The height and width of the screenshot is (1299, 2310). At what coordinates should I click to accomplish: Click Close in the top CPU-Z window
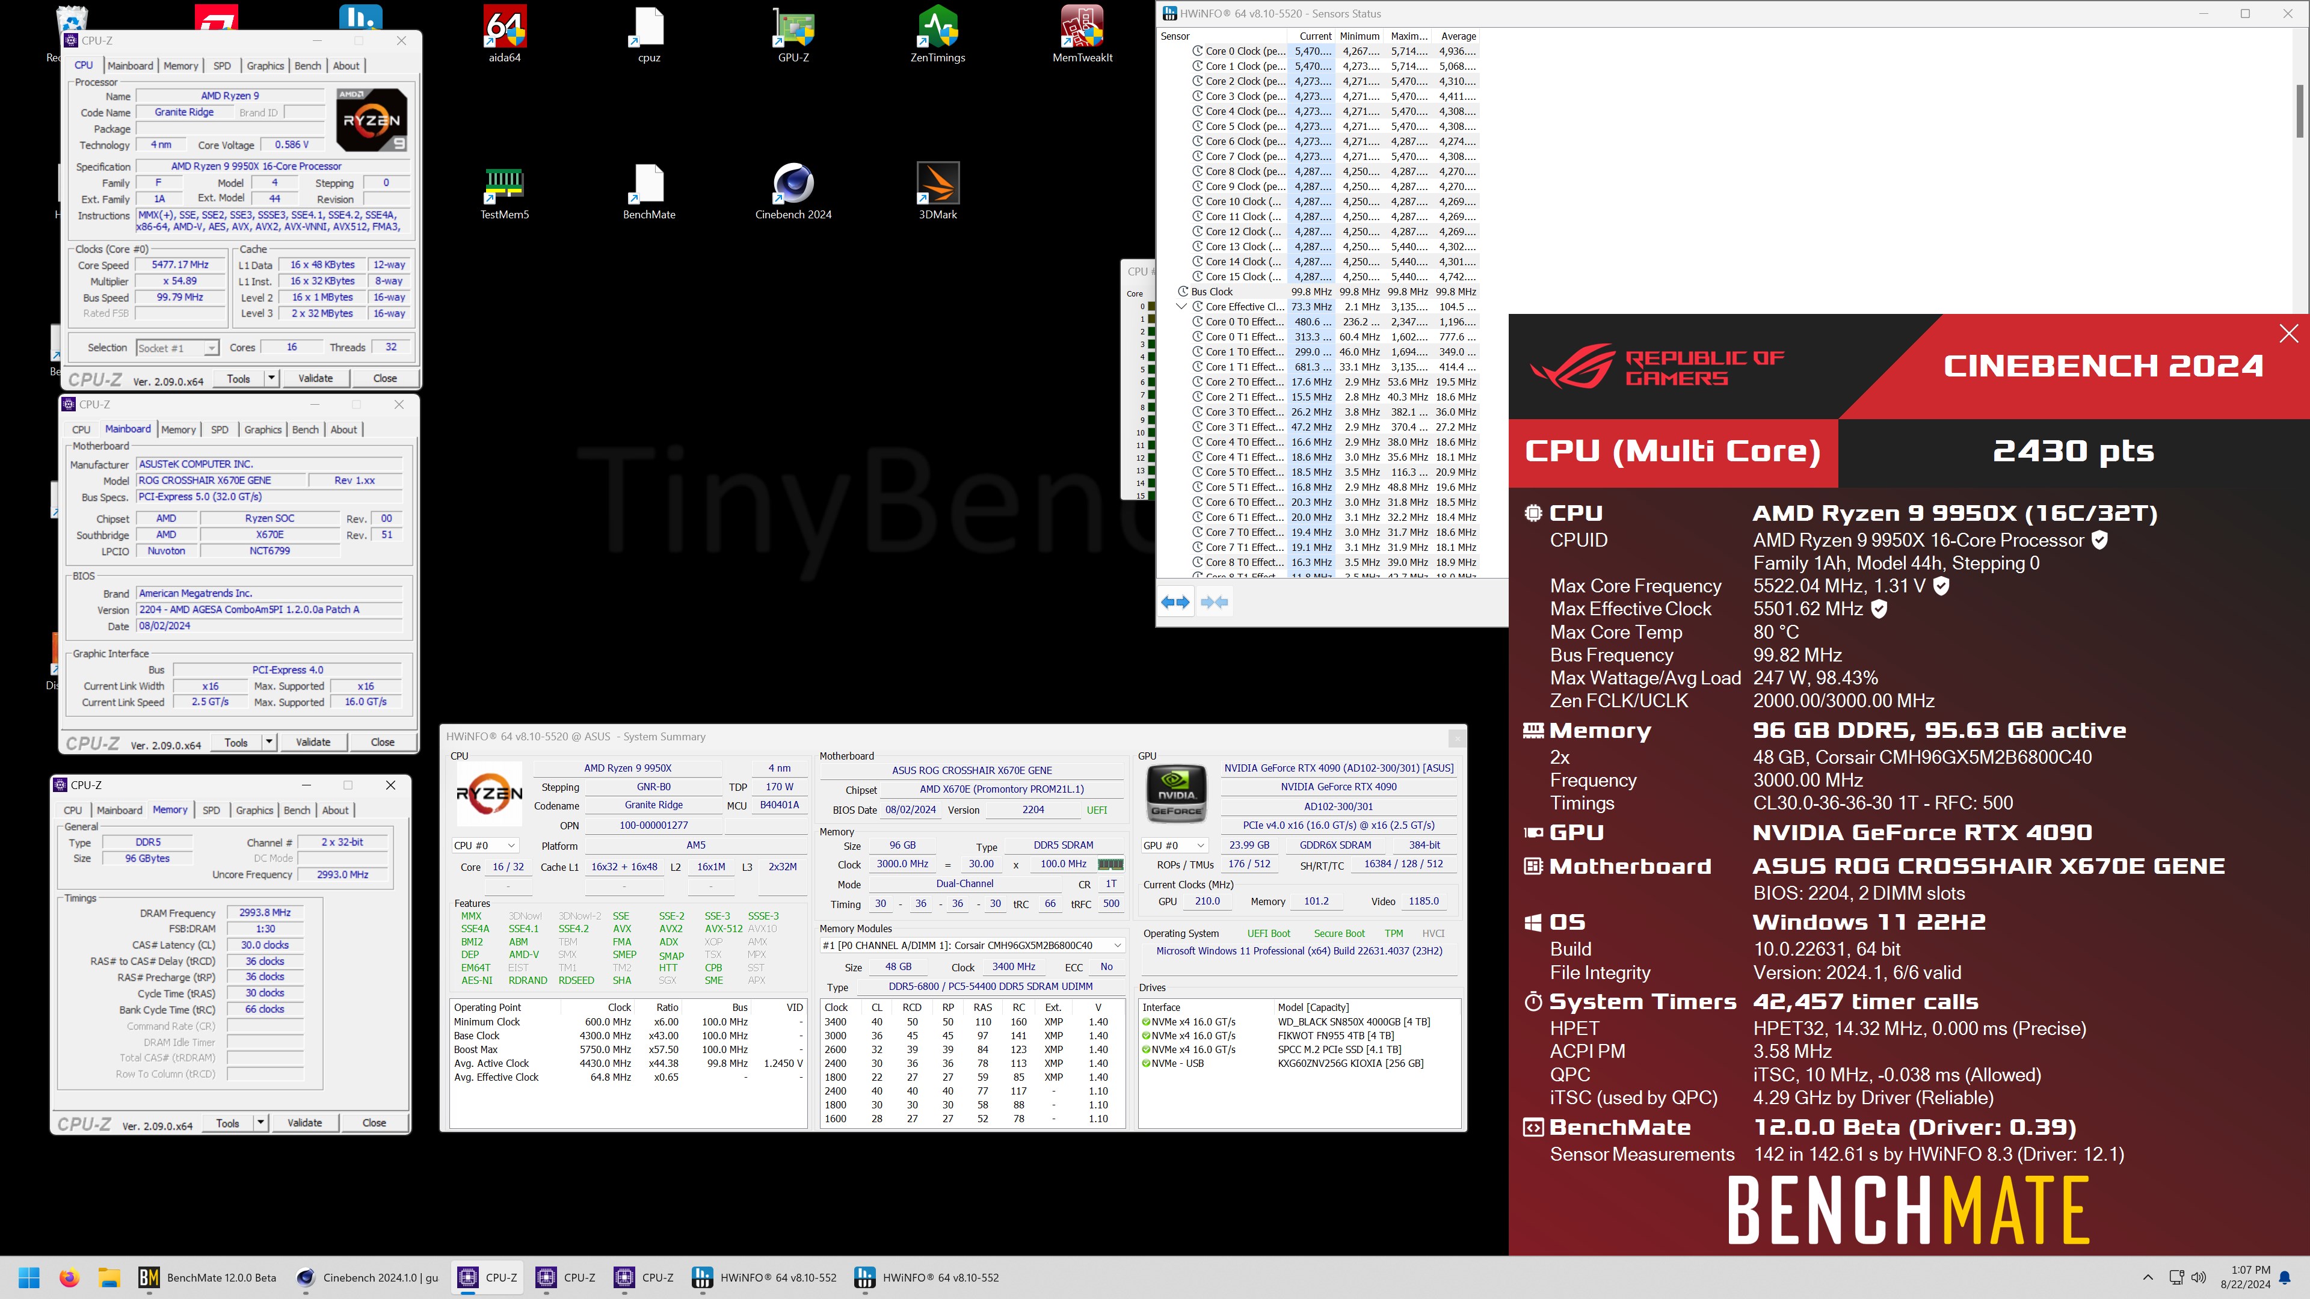tap(385, 378)
